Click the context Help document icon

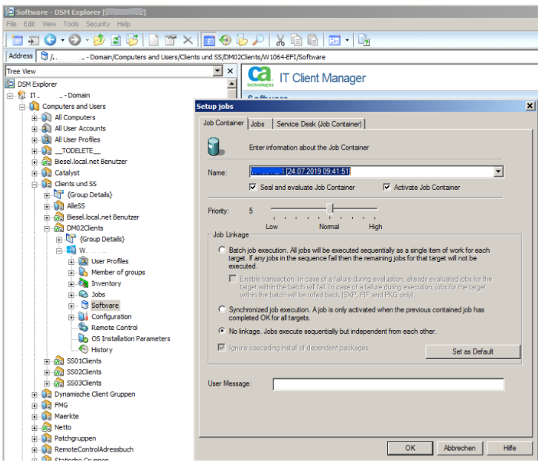(364, 40)
